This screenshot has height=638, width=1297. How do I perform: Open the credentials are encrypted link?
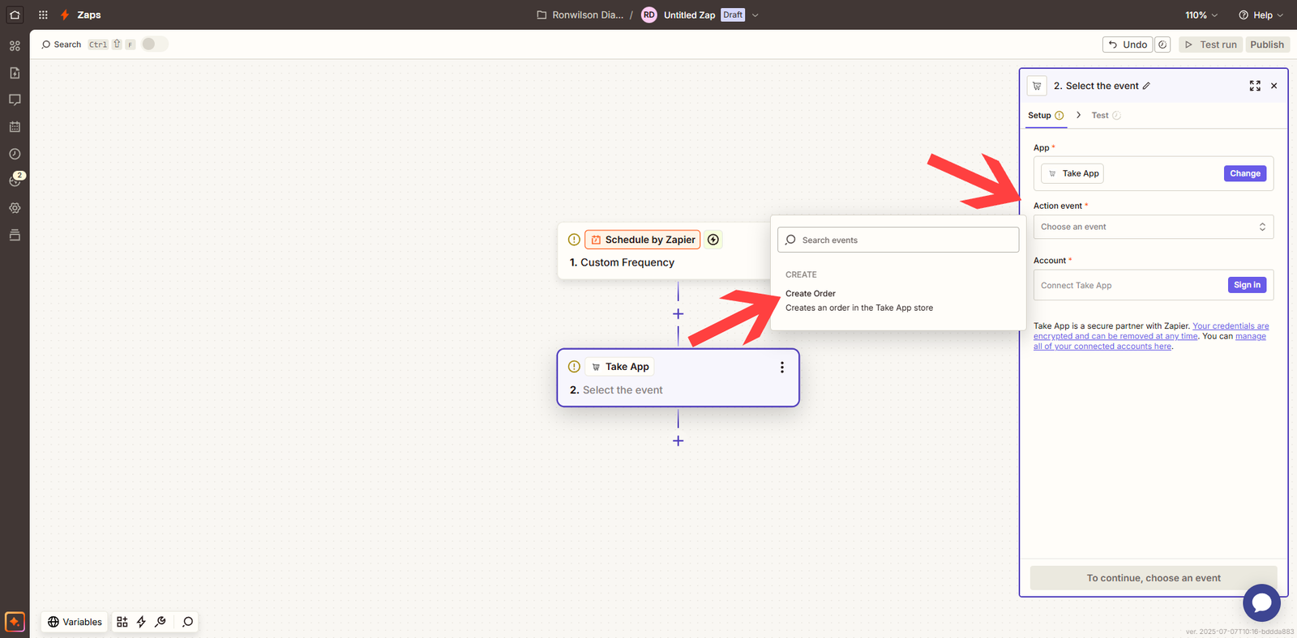click(1151, 331)
